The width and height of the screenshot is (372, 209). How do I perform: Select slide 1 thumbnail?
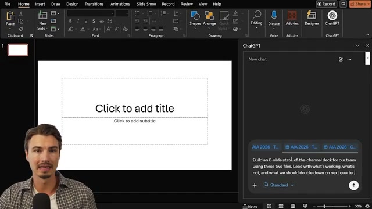tap(18, 50)
